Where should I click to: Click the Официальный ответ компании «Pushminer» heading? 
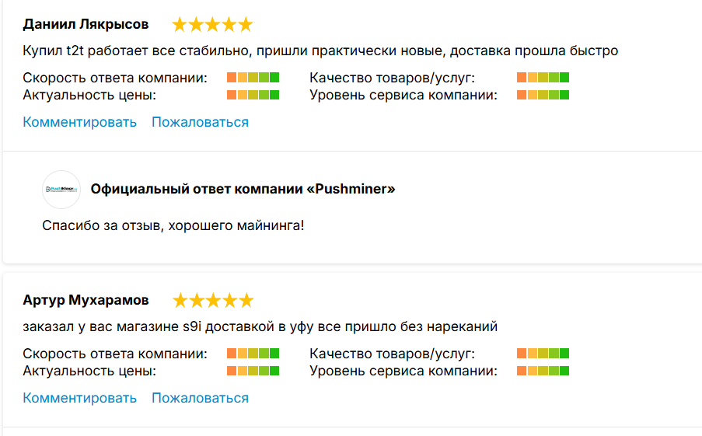pyautogui.click(x=243, y=189)
